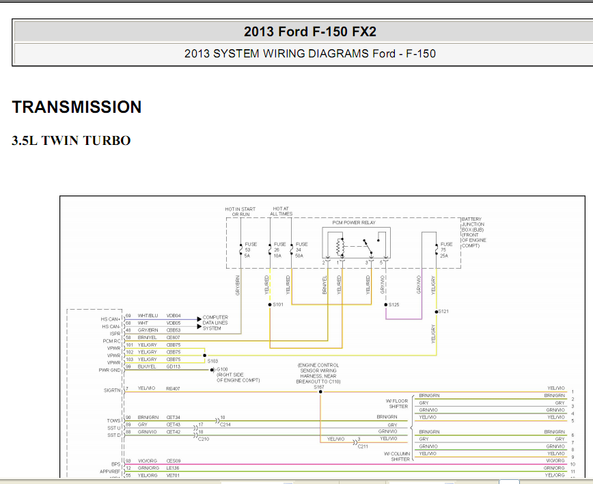Click the C211 connector label

tap(363, 446)
